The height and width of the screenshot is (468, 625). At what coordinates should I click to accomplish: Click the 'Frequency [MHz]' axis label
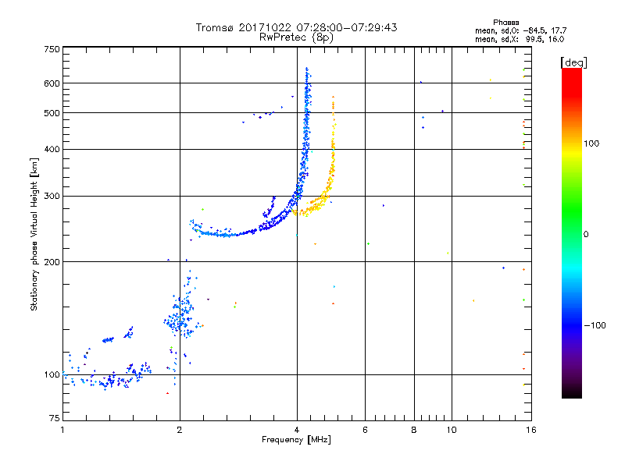[296, 439]
